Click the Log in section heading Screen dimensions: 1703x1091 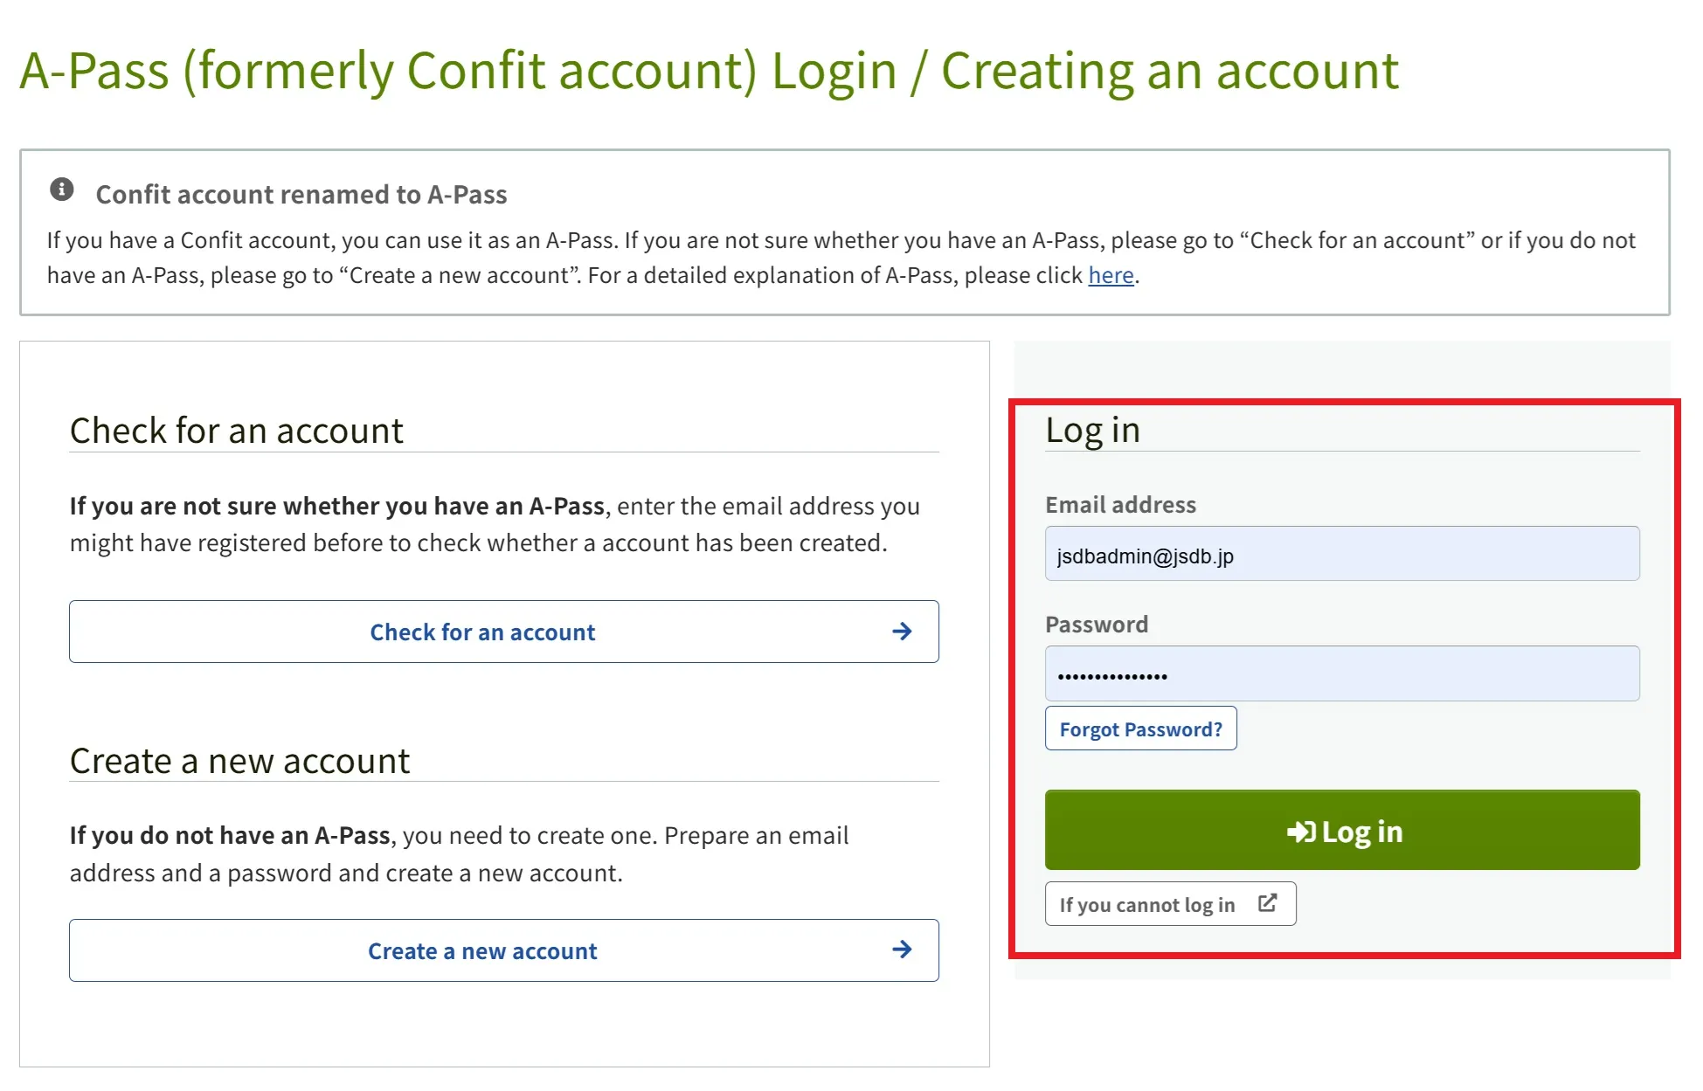click(1092, 431)
